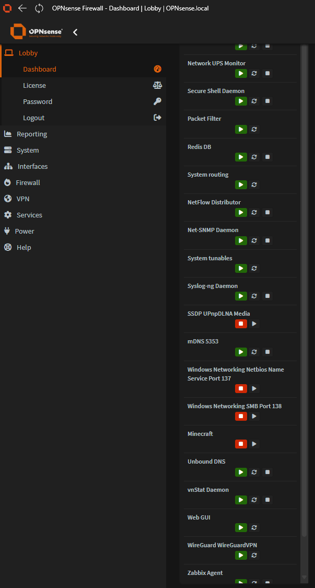Image resolution: width=315 pixels, height=588 pixels.
Task: Open the License menu item
Action: click(x=34, y=85)
